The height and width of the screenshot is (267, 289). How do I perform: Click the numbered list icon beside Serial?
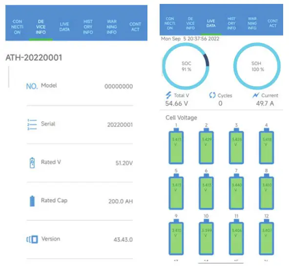pyautogui.click(x=32, y=124)
